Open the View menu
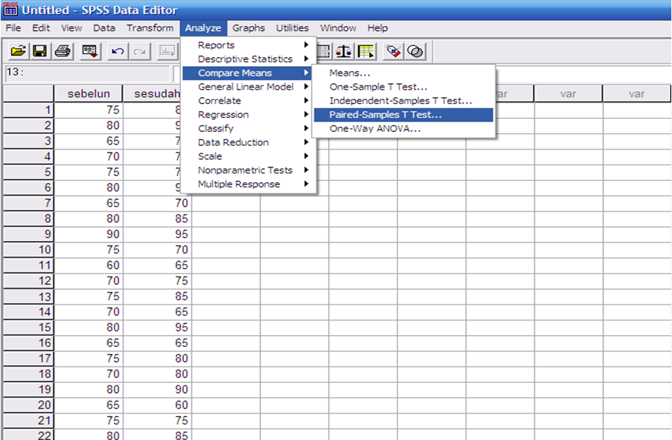This screenshot has width=672, height=440. 71,28
